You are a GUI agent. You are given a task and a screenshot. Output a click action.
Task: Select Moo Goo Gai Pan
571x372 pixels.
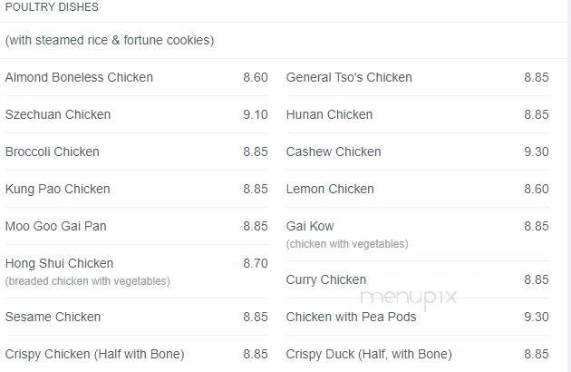[x=55, y=226]
